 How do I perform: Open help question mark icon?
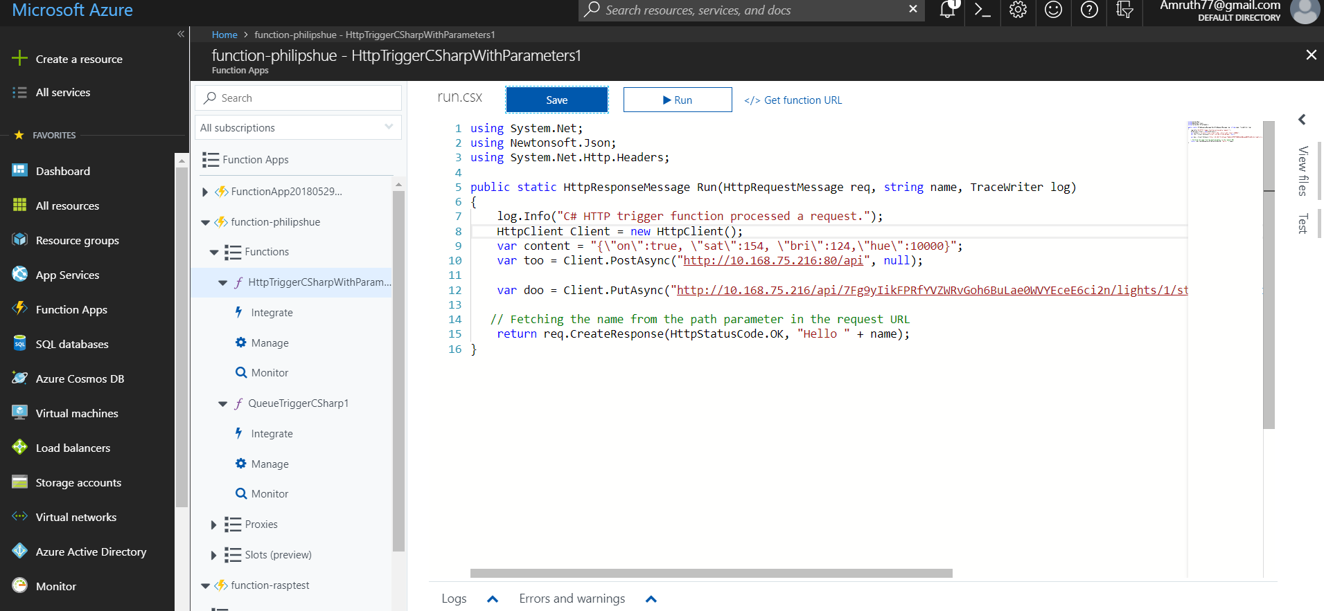[x=1089, y=10]
